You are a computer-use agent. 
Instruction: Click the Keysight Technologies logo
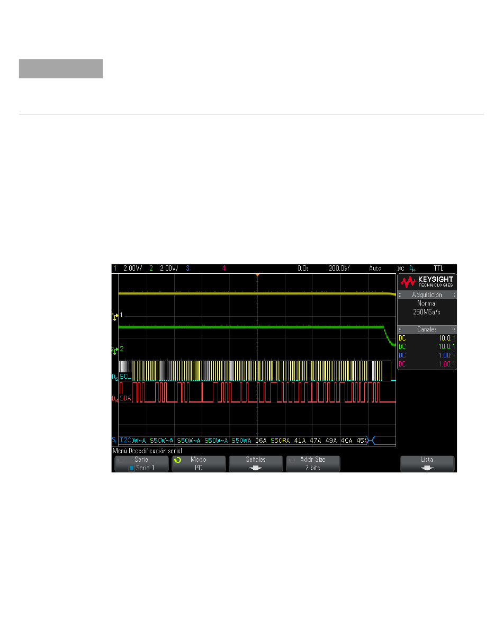click(x=427, y=282)
